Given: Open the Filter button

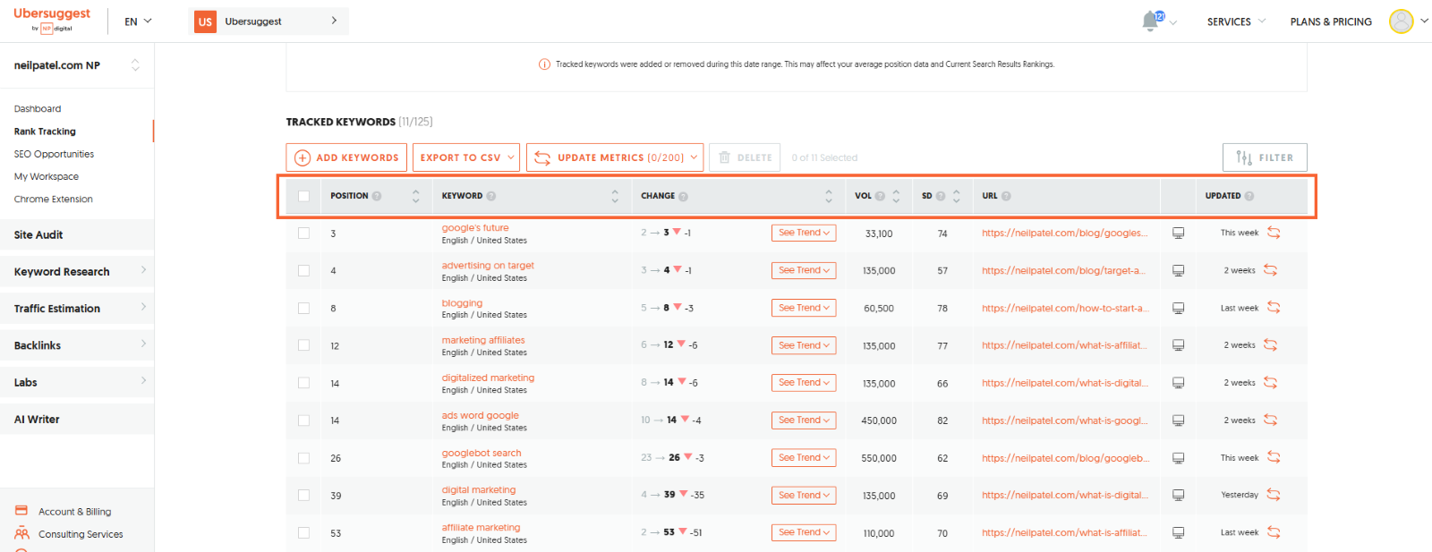Looking at the screenshot, I should tap(1265, 157).
